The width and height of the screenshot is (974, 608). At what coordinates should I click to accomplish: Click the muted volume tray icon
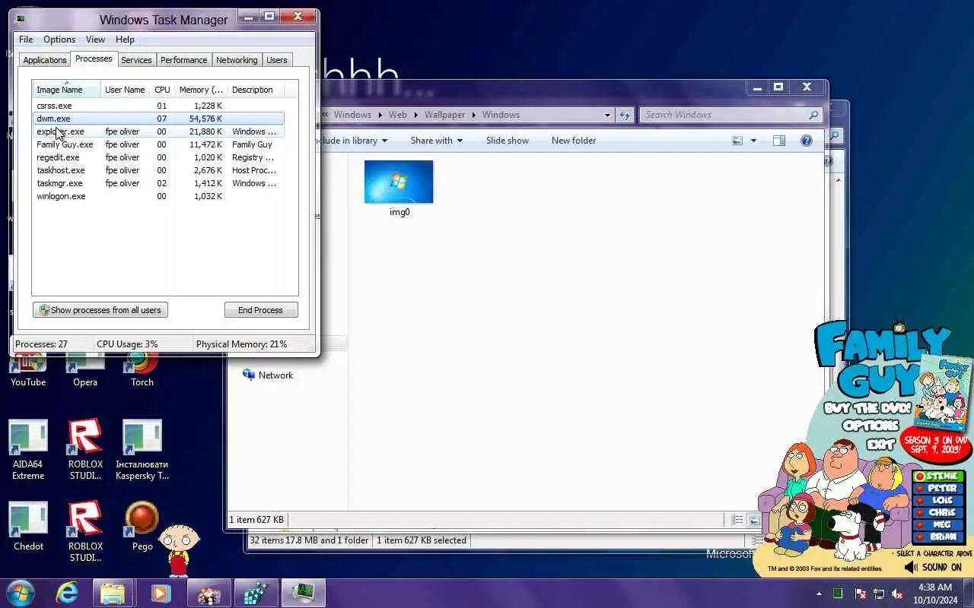(897, 594)
